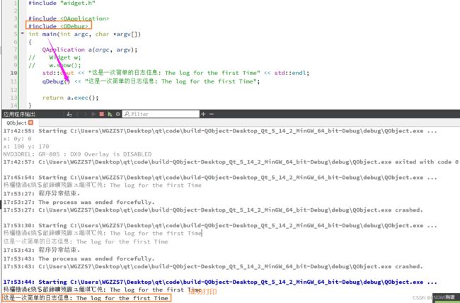Click 17:42:57 exited with code 0 line

(x=231, y=162)
